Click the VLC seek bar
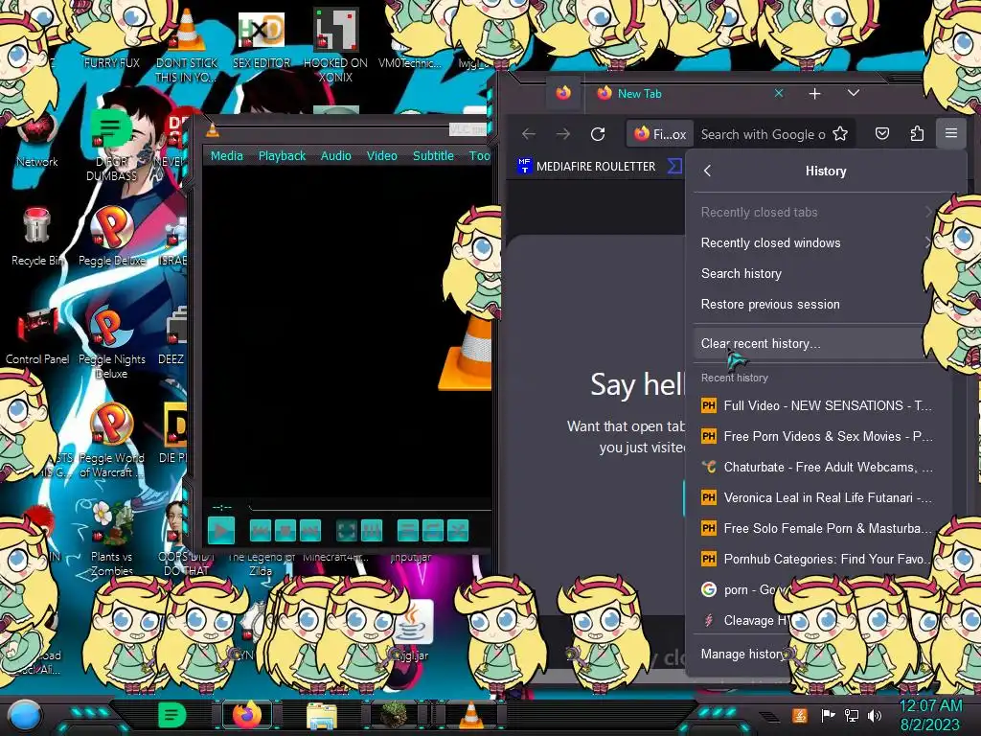981x736 pixels. click(369, 506)
